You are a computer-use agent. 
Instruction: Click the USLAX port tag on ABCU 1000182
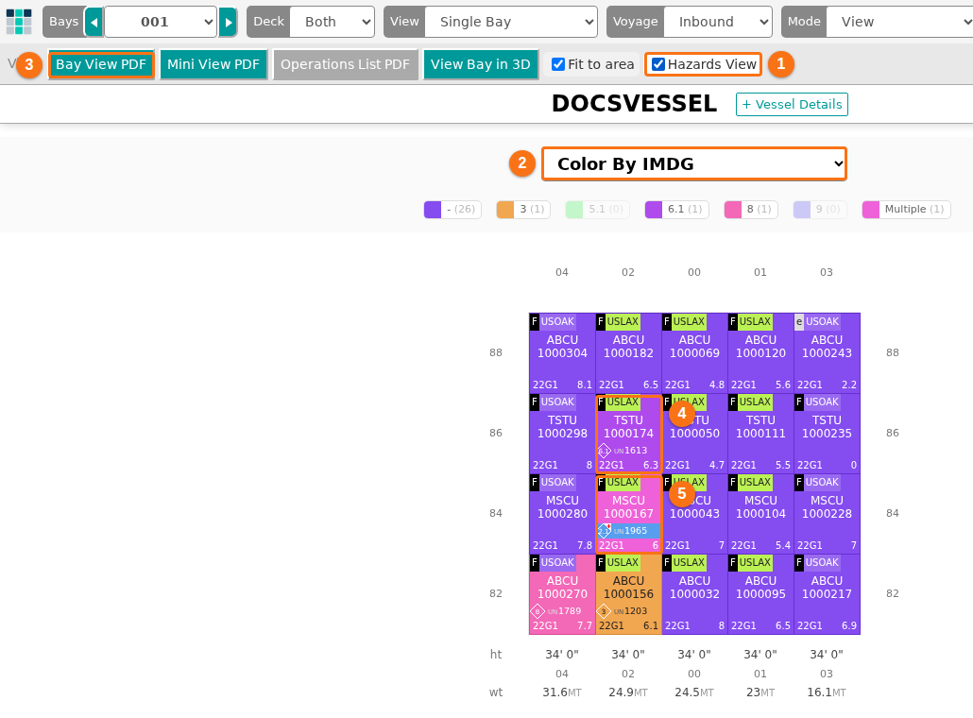623,321
